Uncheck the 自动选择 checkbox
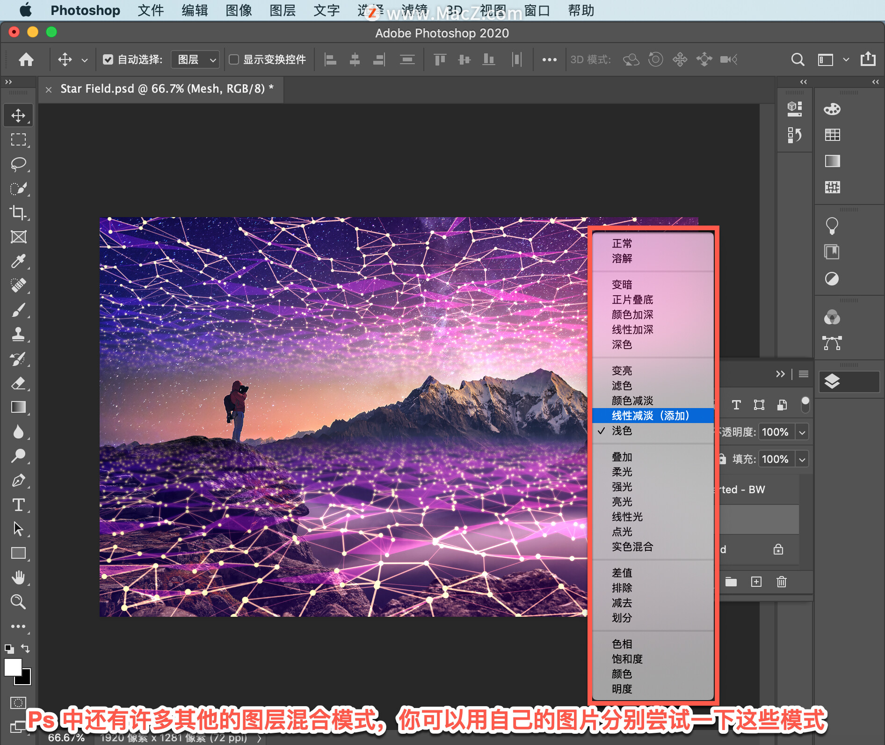This screenshot has width=885, height=745. tap(108, 59)
